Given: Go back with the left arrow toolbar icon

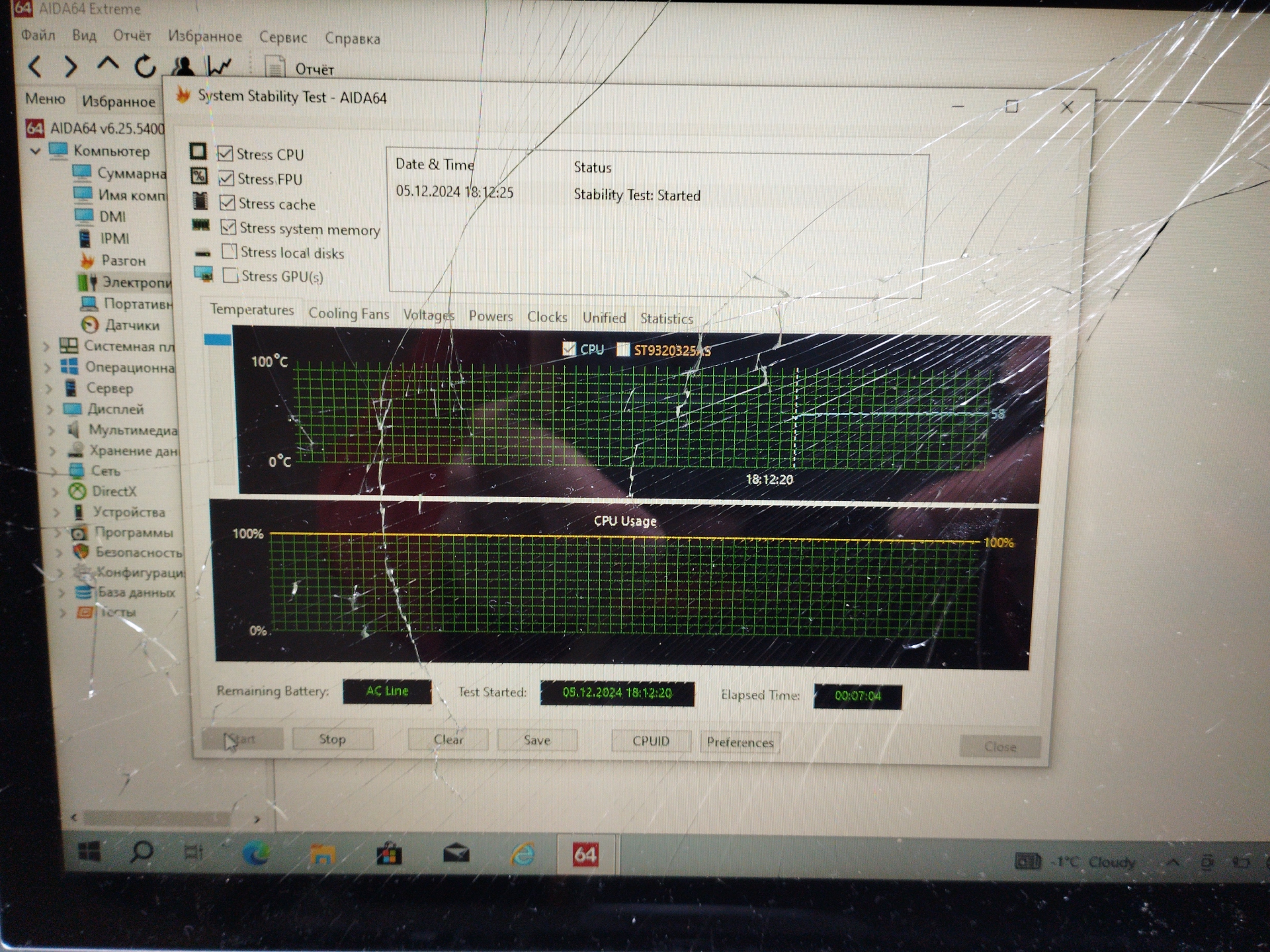Looking at the screenshot, I should tap(36, 66).
